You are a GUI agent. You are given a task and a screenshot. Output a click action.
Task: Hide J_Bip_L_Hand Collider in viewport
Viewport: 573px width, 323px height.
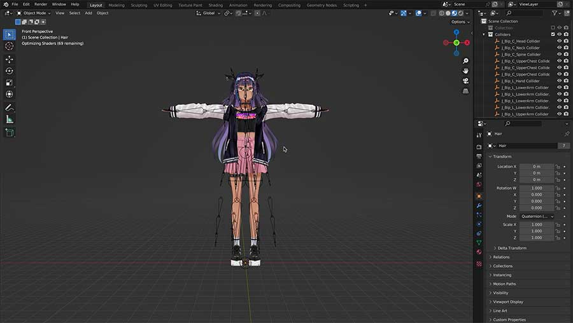(559, 81)
